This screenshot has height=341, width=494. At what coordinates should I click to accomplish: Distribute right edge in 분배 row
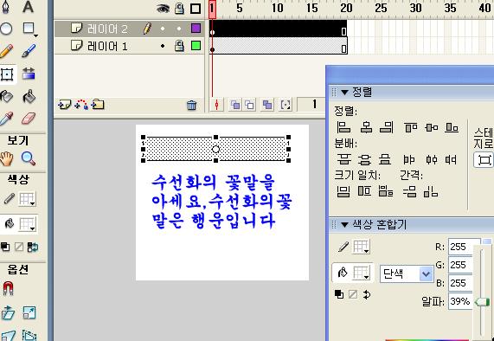(x=451, y=160)
